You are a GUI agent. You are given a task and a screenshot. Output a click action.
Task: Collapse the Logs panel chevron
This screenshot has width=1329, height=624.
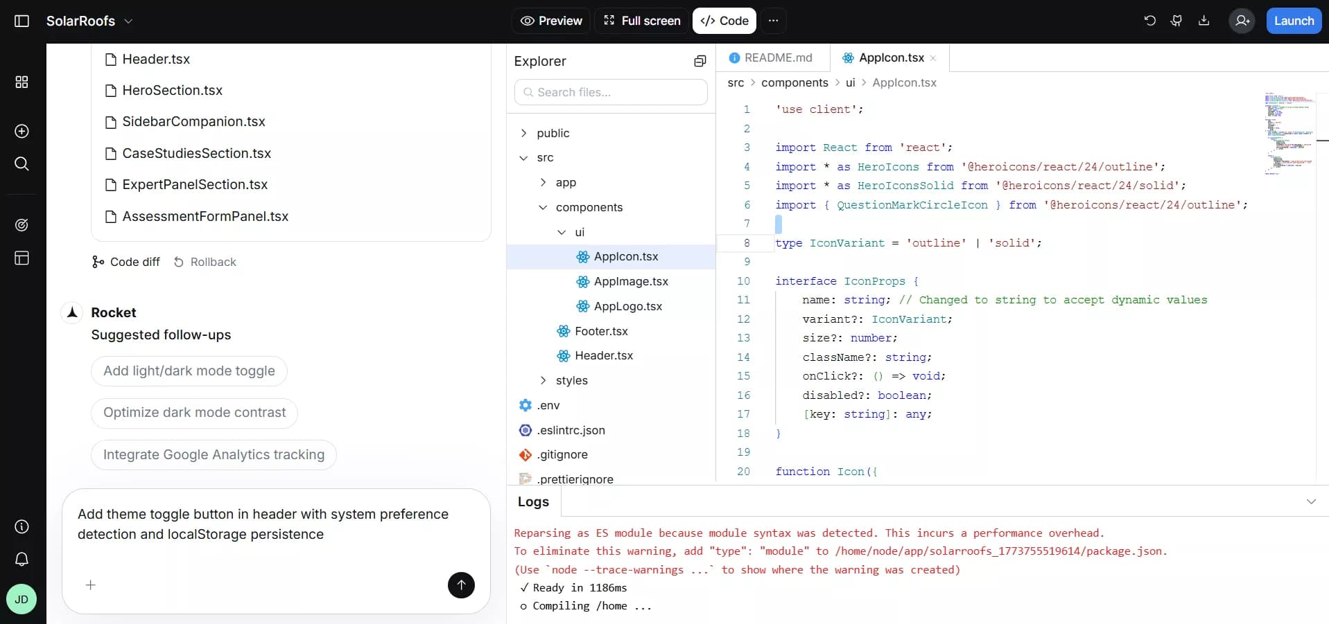click(1310, 501)
